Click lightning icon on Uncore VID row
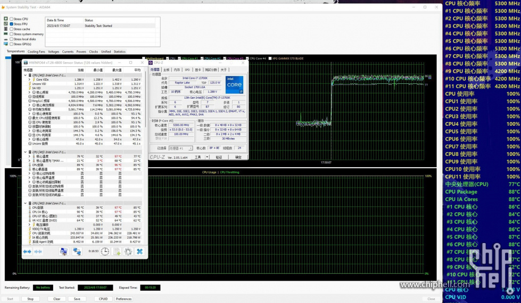 (x=30, y=84)
